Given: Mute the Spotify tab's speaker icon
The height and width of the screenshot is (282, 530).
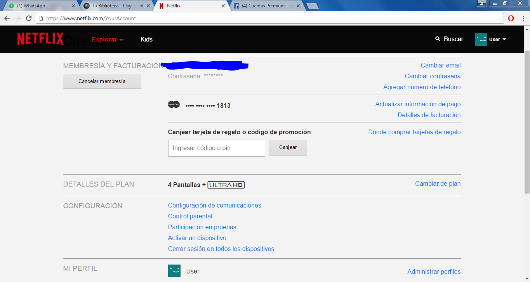Looking at the screenshot, I should [x=142, y=6].
